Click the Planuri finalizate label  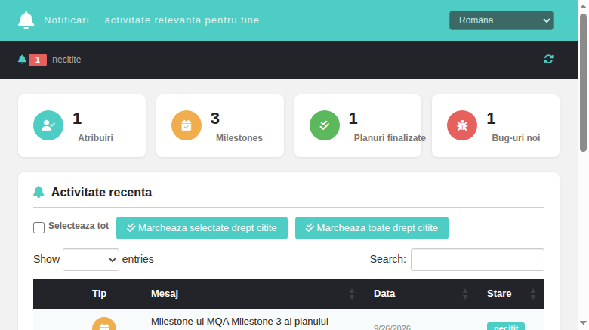[390, 138]
